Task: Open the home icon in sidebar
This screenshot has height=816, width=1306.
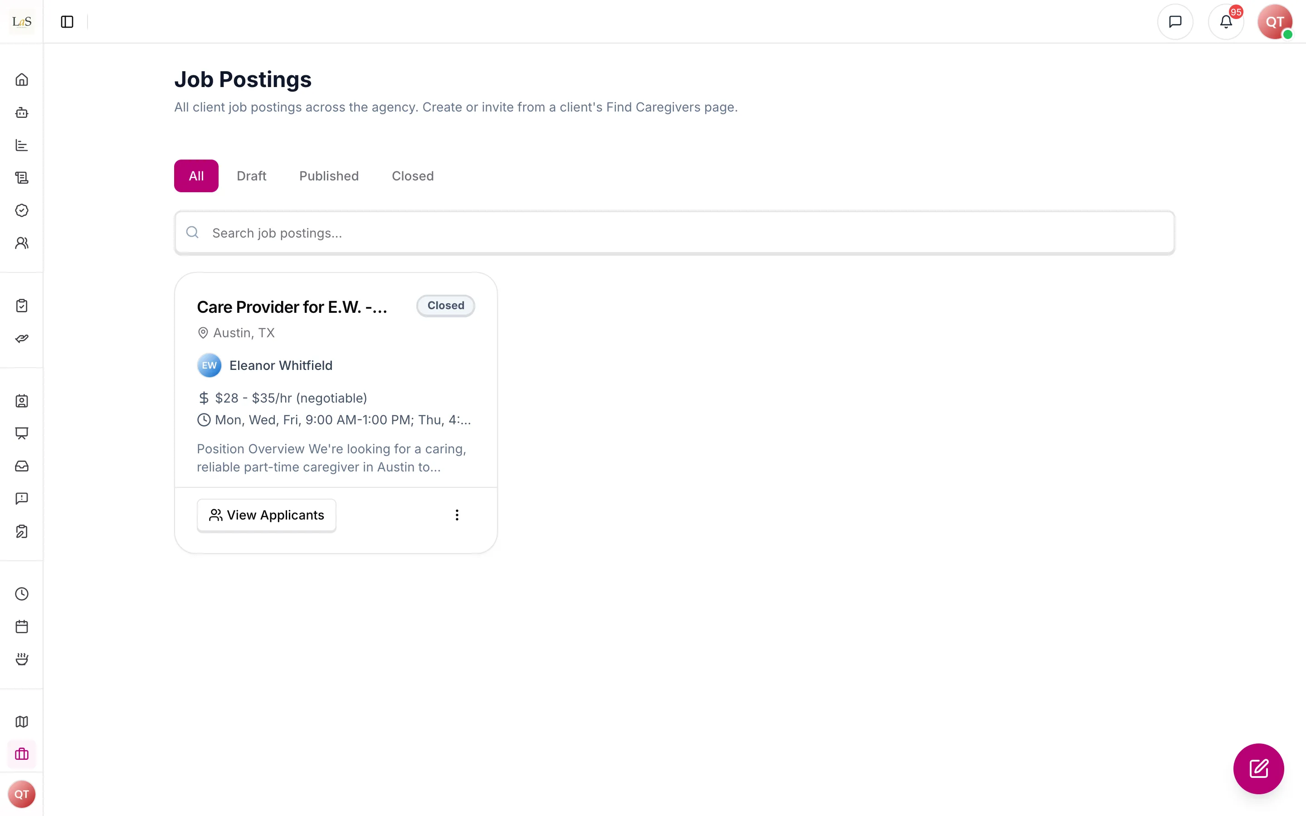Action: (x=22, y=80)
